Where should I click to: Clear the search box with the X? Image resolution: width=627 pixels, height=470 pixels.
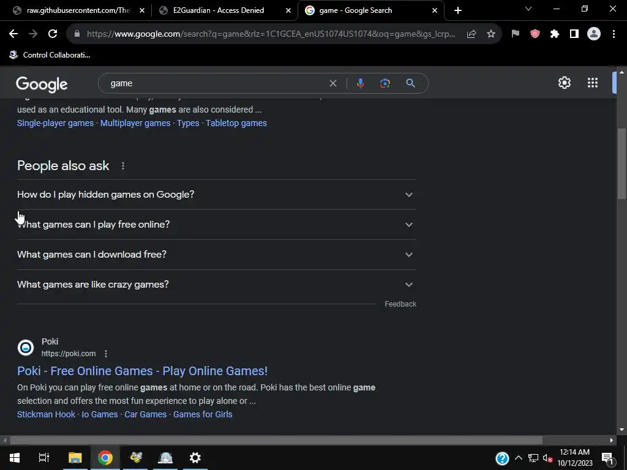[x=332, y=83]
